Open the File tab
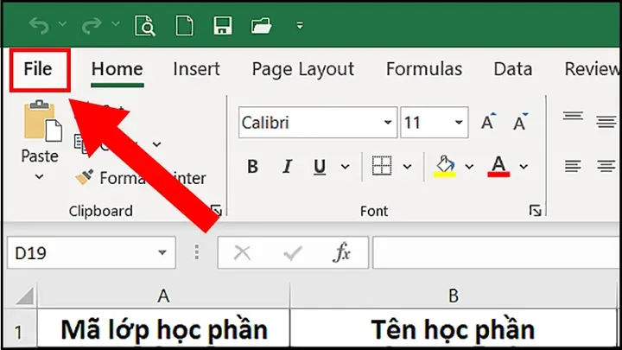622x350 pixels. (x=40, y=70)
